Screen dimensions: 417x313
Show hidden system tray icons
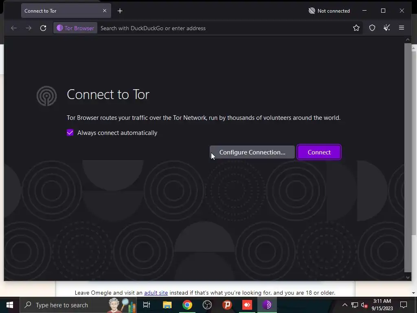click(x=345, y=305)
